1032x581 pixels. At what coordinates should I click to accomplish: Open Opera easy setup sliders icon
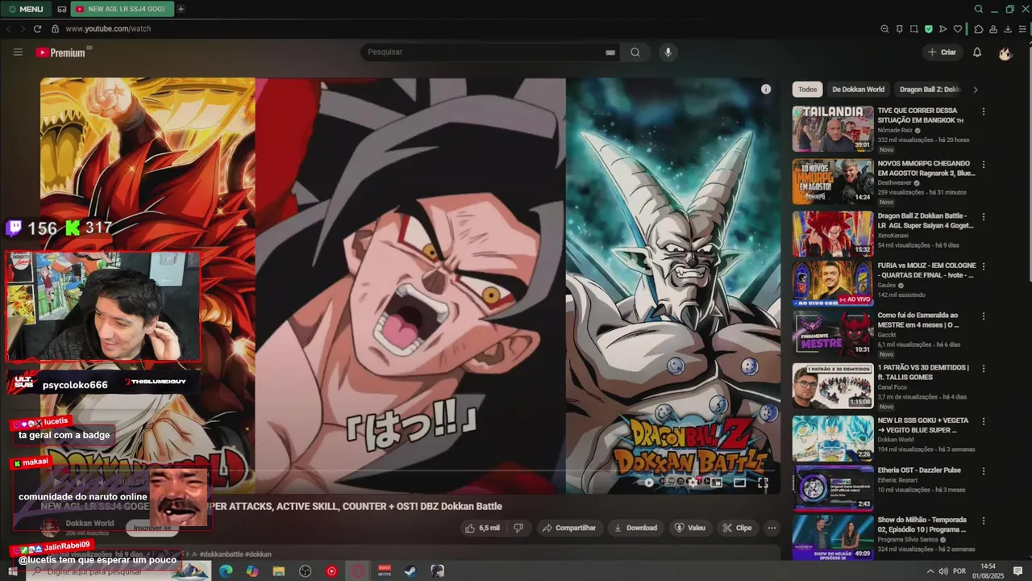coord(1022,28)
